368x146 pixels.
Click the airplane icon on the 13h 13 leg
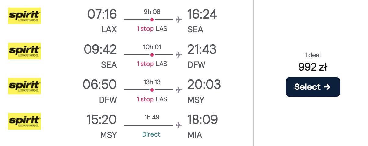pyautogui.click(x=179, y=90)
